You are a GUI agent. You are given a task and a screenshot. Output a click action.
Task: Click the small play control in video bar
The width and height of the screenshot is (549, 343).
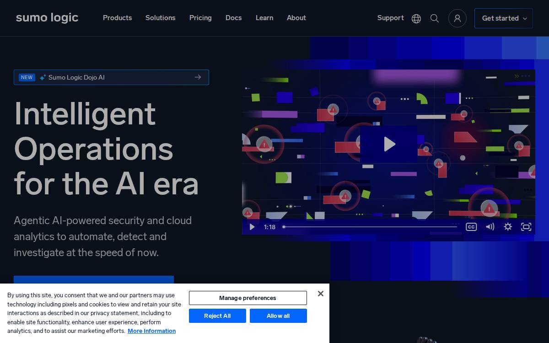pyautogui.click(x=252, y=227)
